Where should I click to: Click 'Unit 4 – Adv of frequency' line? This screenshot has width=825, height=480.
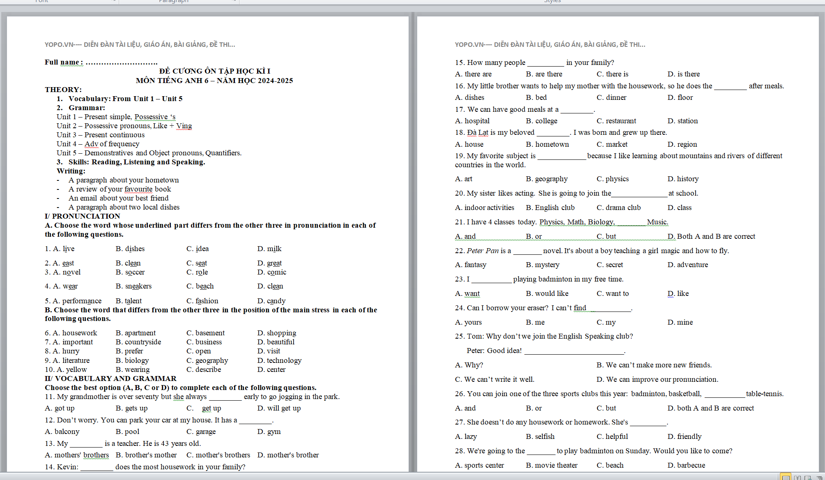pyautogui.click(x=98, y=144)
